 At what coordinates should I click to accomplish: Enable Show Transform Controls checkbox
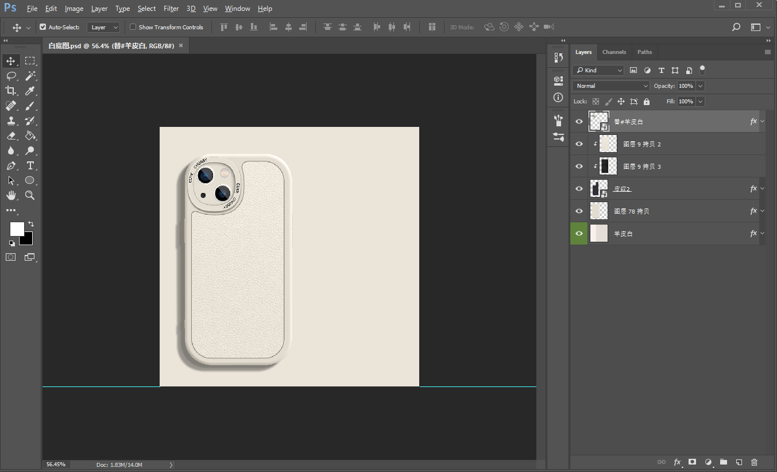pyautogui.click(x=133, y=27)
